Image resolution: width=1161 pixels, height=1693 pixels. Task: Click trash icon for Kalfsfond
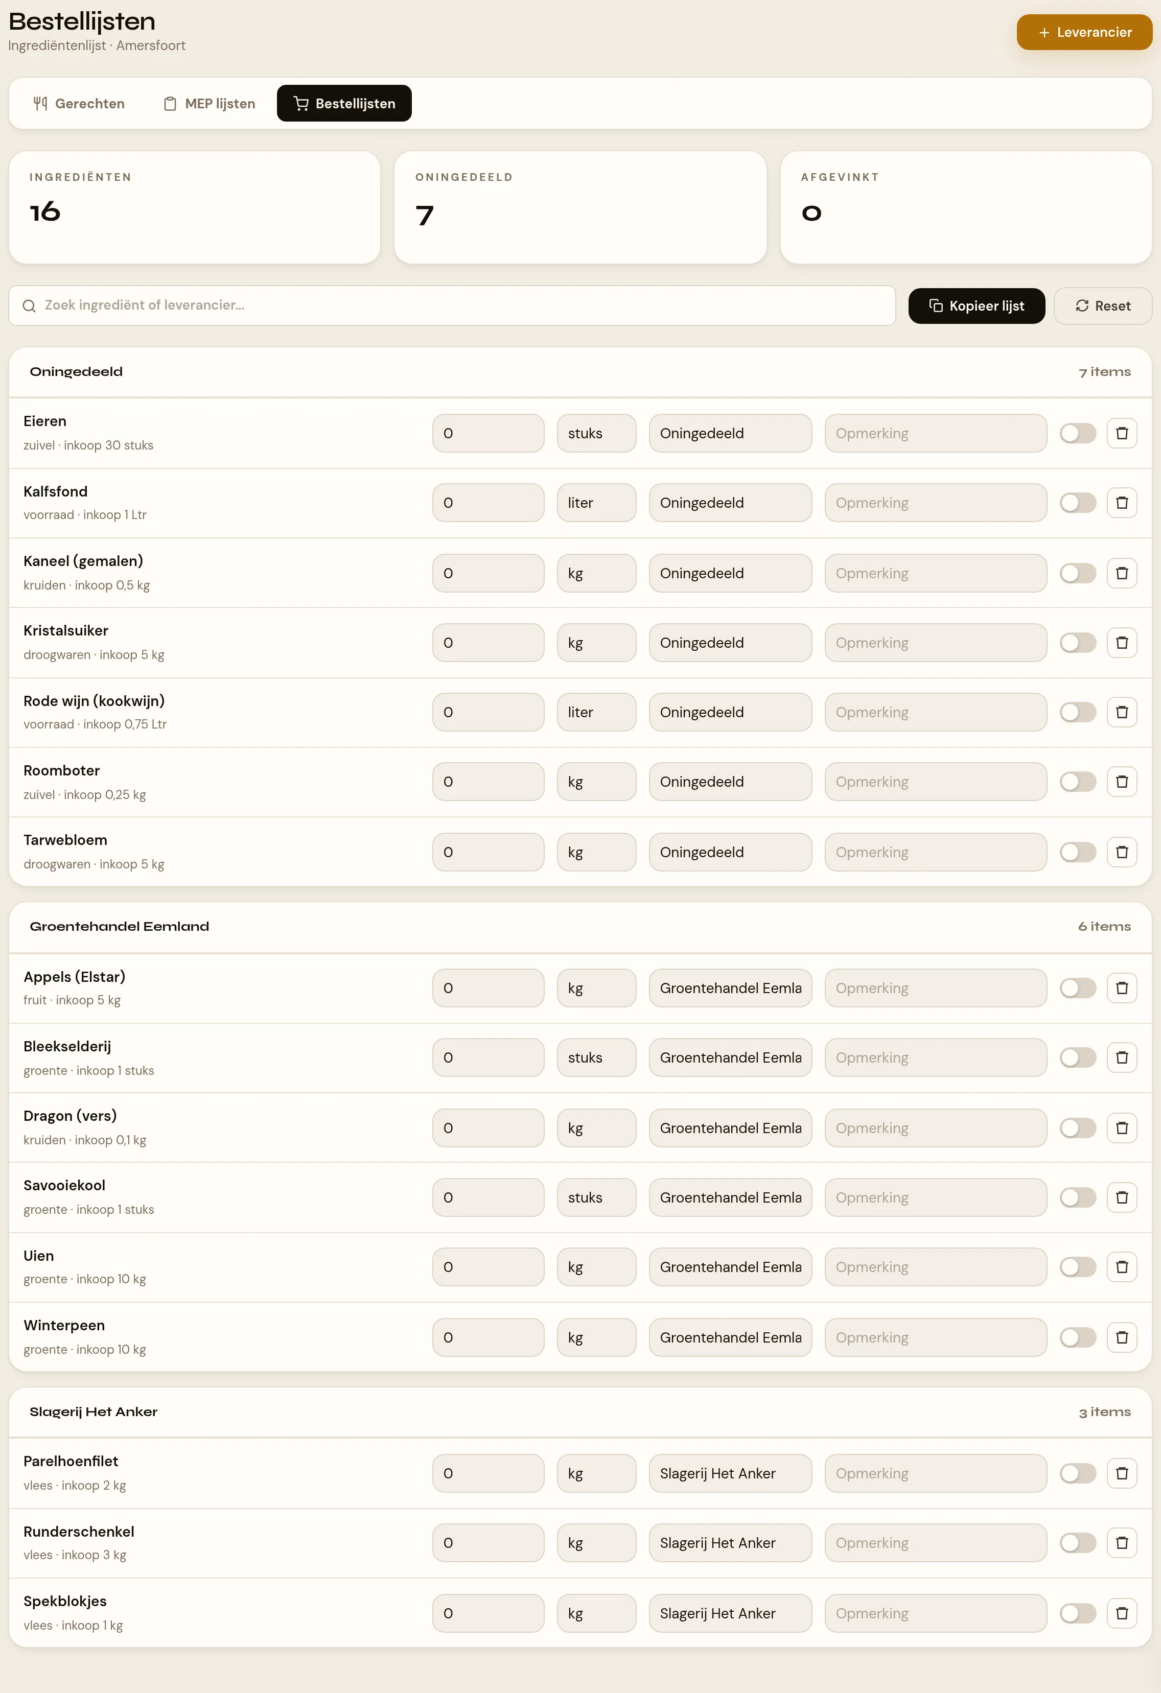click(1122, 503)
